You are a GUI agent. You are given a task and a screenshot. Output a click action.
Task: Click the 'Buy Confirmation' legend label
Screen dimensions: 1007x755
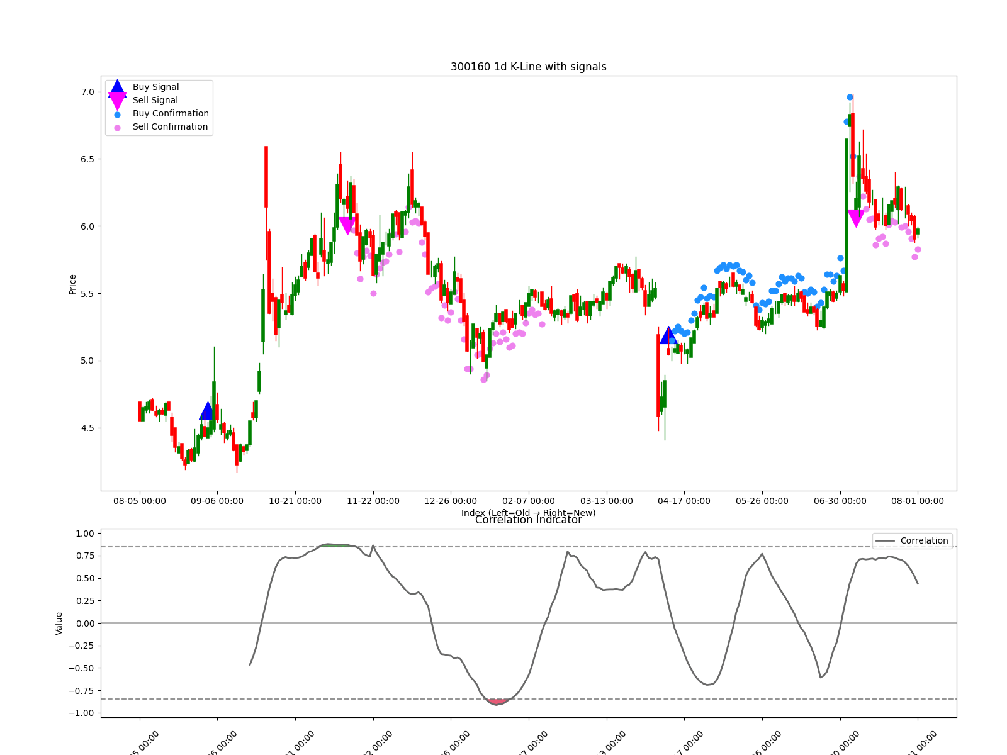click(x=171, y=113)
